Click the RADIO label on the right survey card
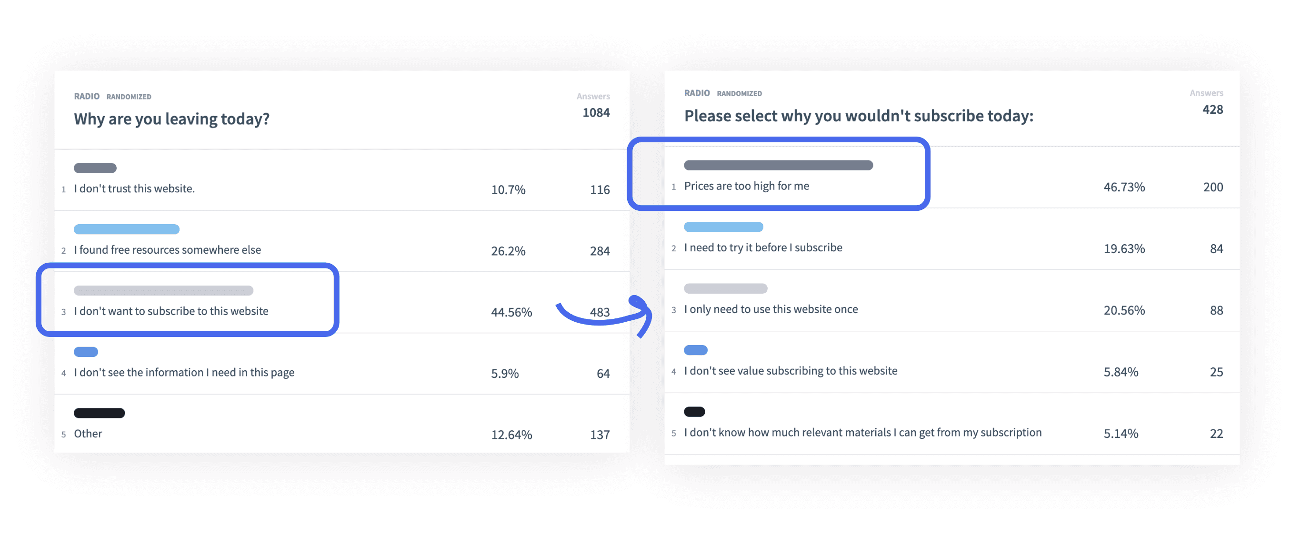The height and width of the screenshot is (534, 1301). click(x=697, y=93)
